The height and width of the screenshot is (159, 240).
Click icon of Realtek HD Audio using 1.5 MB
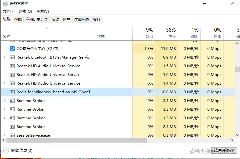tap(12, 66)
